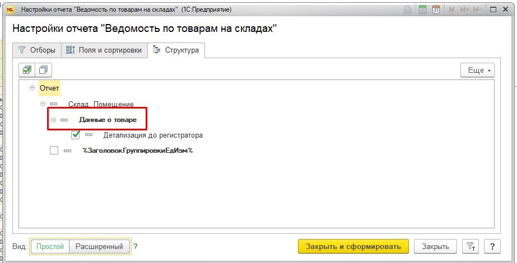Click Закрыть и сформировать button
The width and height of the screenshot is (517, 263).
(x=353, y=247)
